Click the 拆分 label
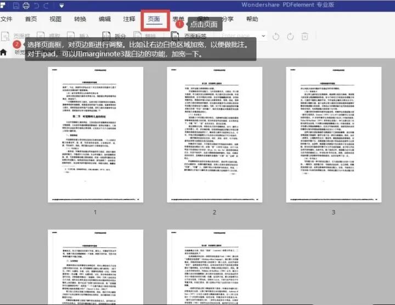Viewport: 395px width, 305px height. [x=120, y=36]
